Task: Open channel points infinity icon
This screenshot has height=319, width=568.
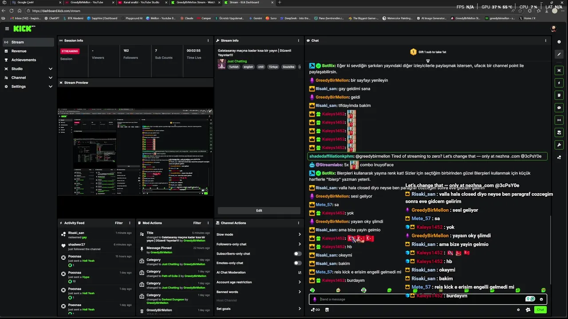Action: coord(316,310)
